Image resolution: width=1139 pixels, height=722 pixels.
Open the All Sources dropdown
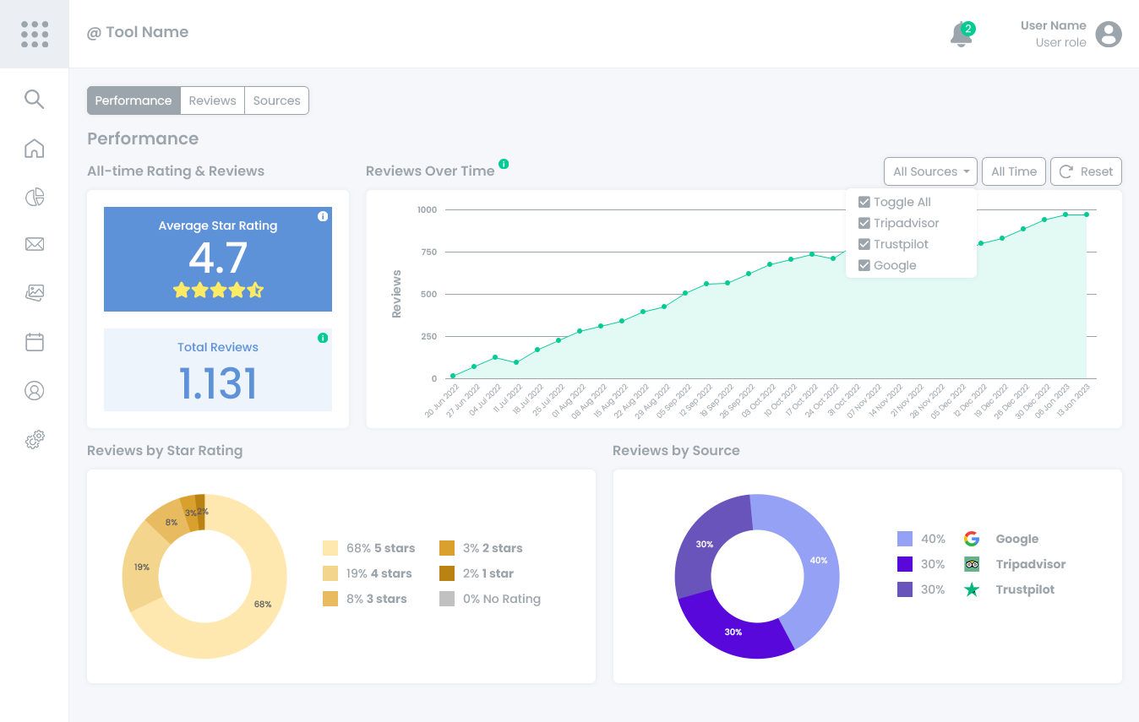pyautogui.click(x=930, y=171)
